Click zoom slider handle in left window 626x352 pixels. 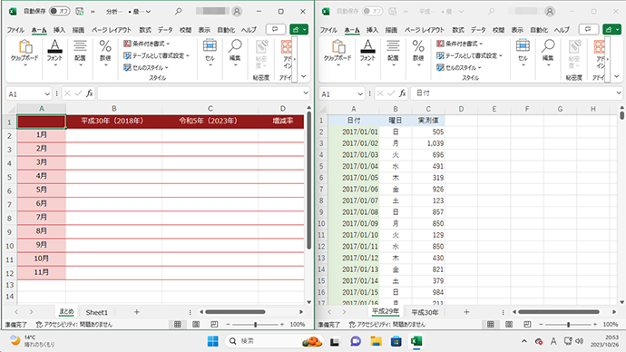tap(256, 325)
